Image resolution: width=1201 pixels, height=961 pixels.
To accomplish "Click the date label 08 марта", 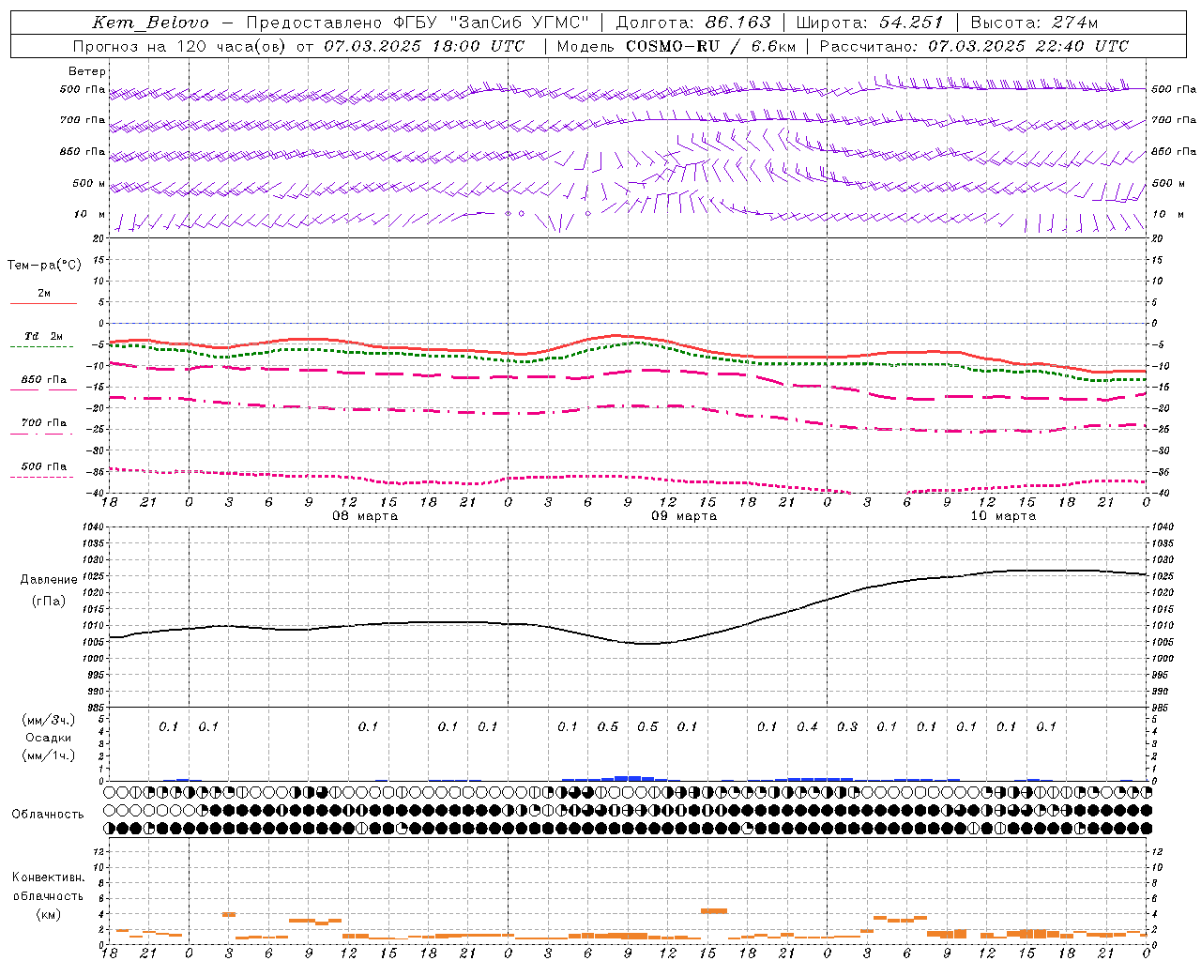I will tap(365, 516).
